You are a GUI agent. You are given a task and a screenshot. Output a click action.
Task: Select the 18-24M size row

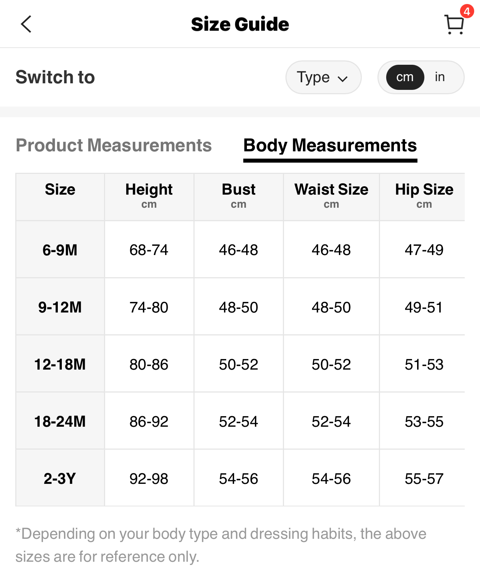pos(60,421)
